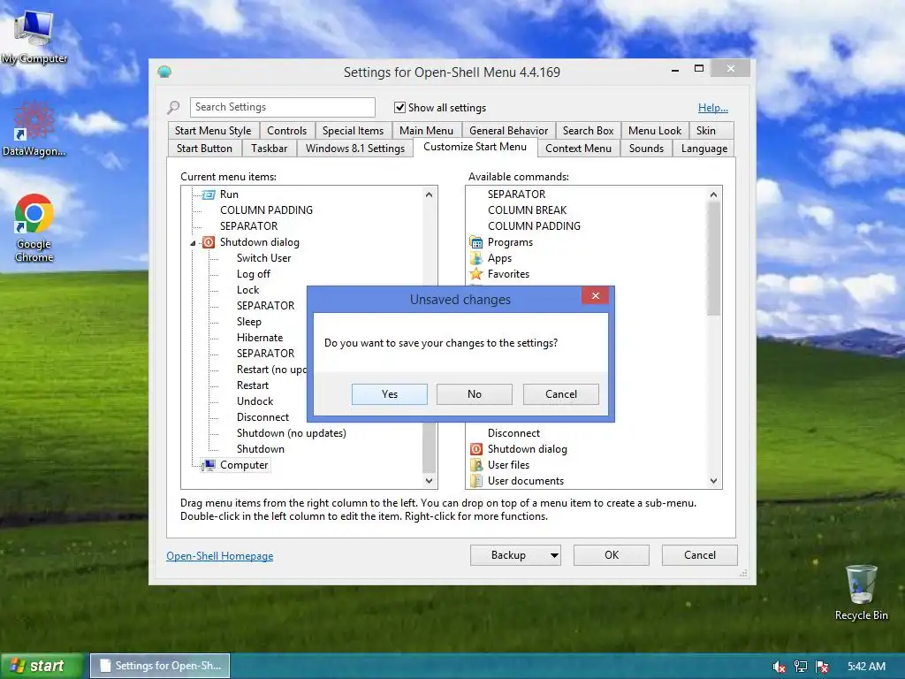
Task: Switch to the Controls tab
Action: click(287, 131)
